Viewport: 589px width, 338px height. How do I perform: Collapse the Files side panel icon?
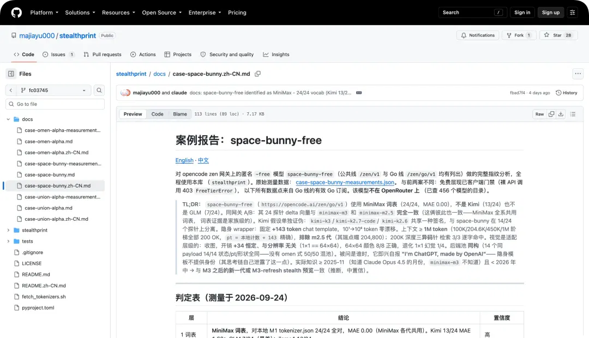[11, 74]
